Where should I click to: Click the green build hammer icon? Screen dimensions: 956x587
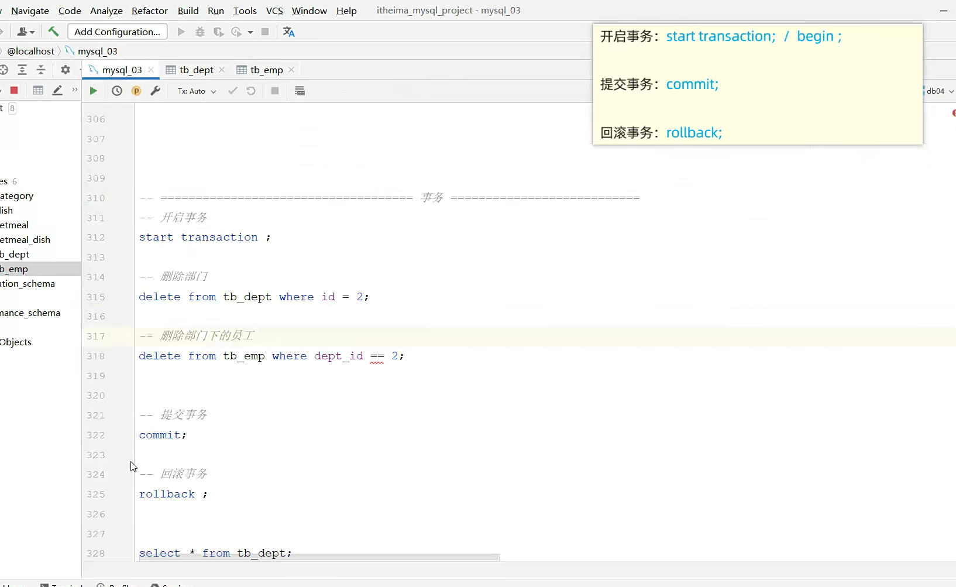tap(53, 32)
